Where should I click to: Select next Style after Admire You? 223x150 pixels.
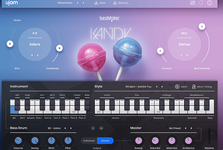162,87
